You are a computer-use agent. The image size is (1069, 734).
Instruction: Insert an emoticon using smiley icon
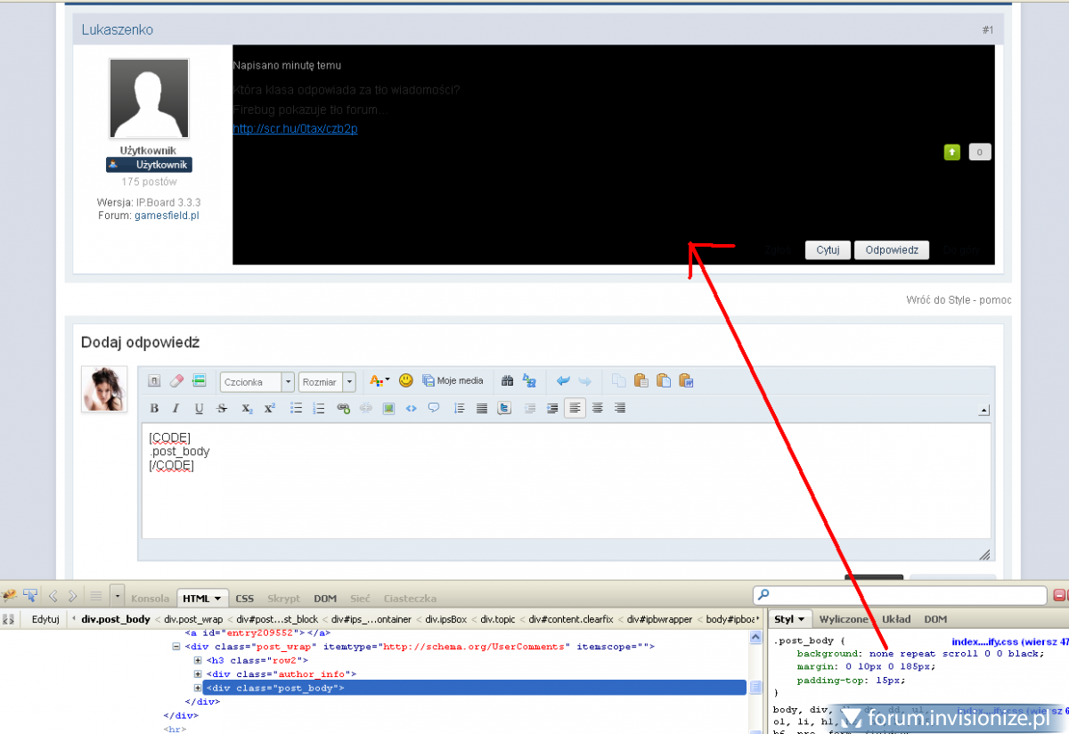406,380
